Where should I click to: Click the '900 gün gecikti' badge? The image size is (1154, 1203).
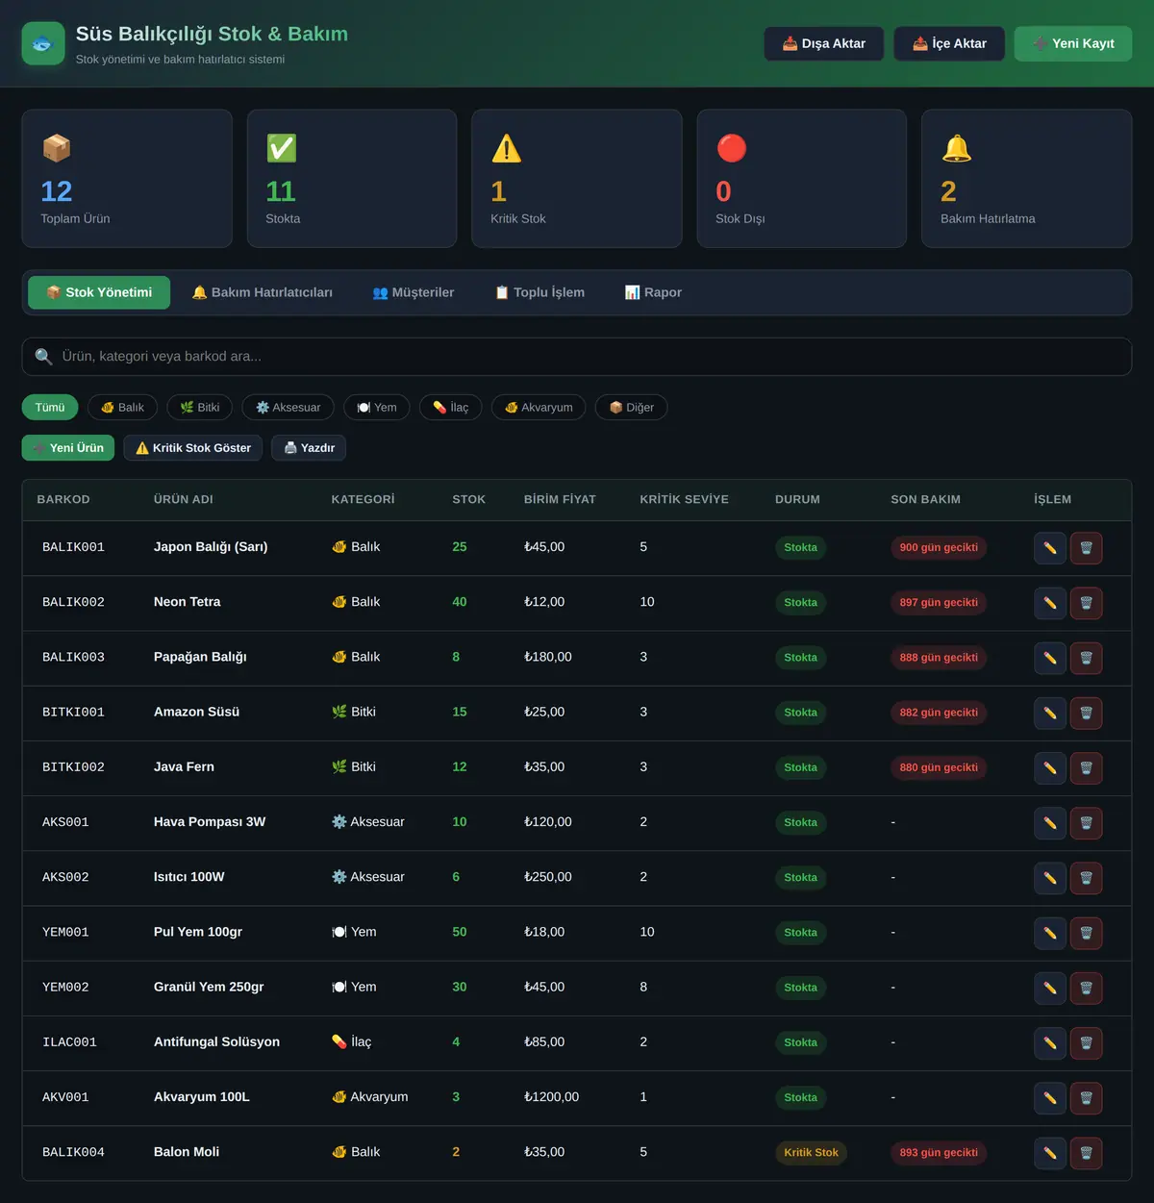[x=939, y=548]
